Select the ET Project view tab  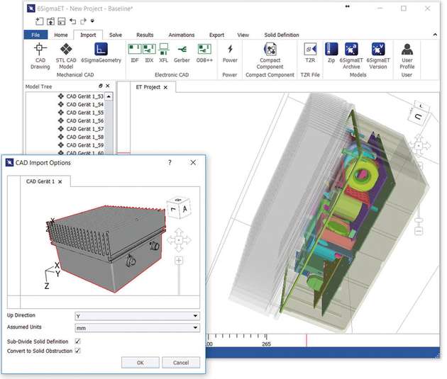pyautogui.click(x=148, y=87)
